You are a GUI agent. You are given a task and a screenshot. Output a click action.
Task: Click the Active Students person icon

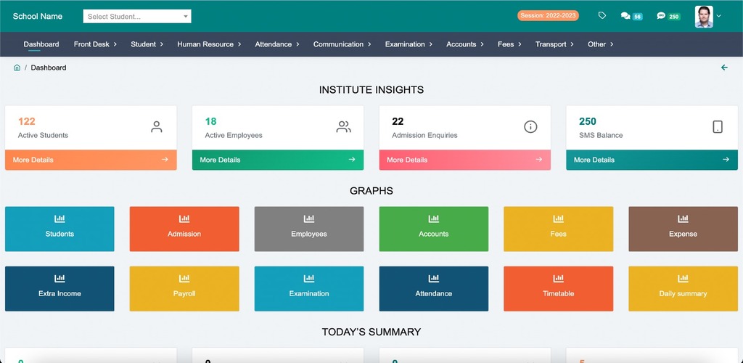coord(156,127)
